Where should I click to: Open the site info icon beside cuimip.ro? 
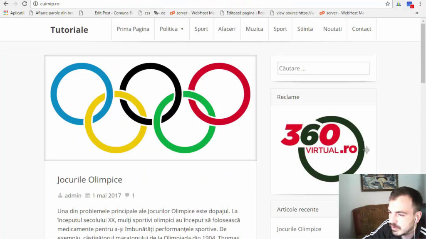[36, 4]
